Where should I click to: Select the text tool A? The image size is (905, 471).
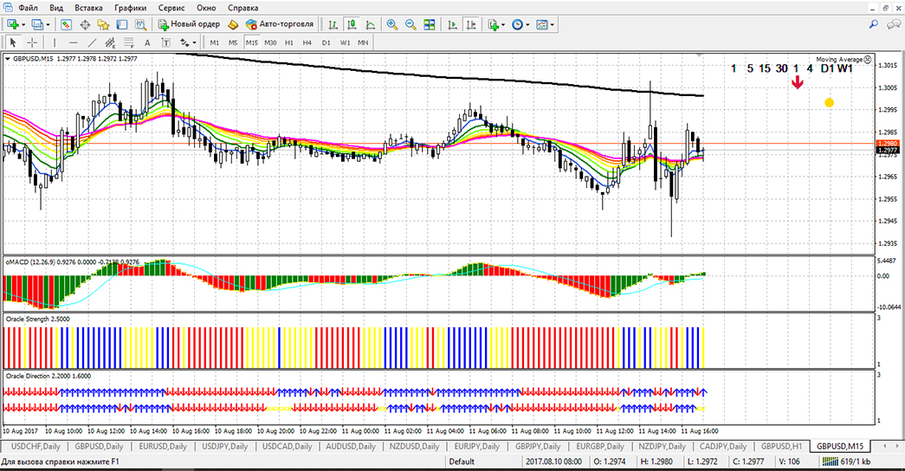[147, 42]
